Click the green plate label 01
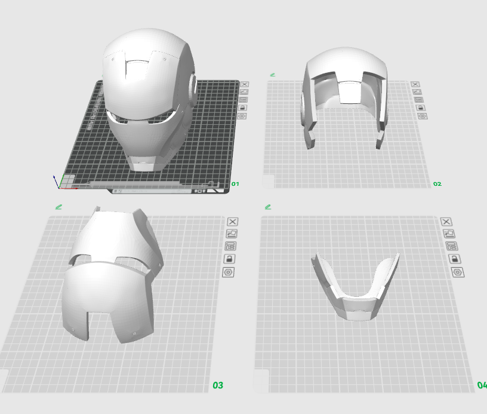 click(x=235, y=184)
